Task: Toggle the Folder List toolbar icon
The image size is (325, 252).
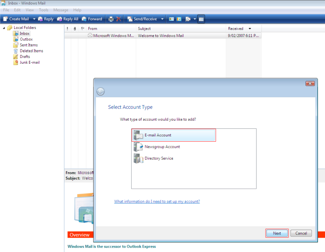Action: click(x=201, y=19)
